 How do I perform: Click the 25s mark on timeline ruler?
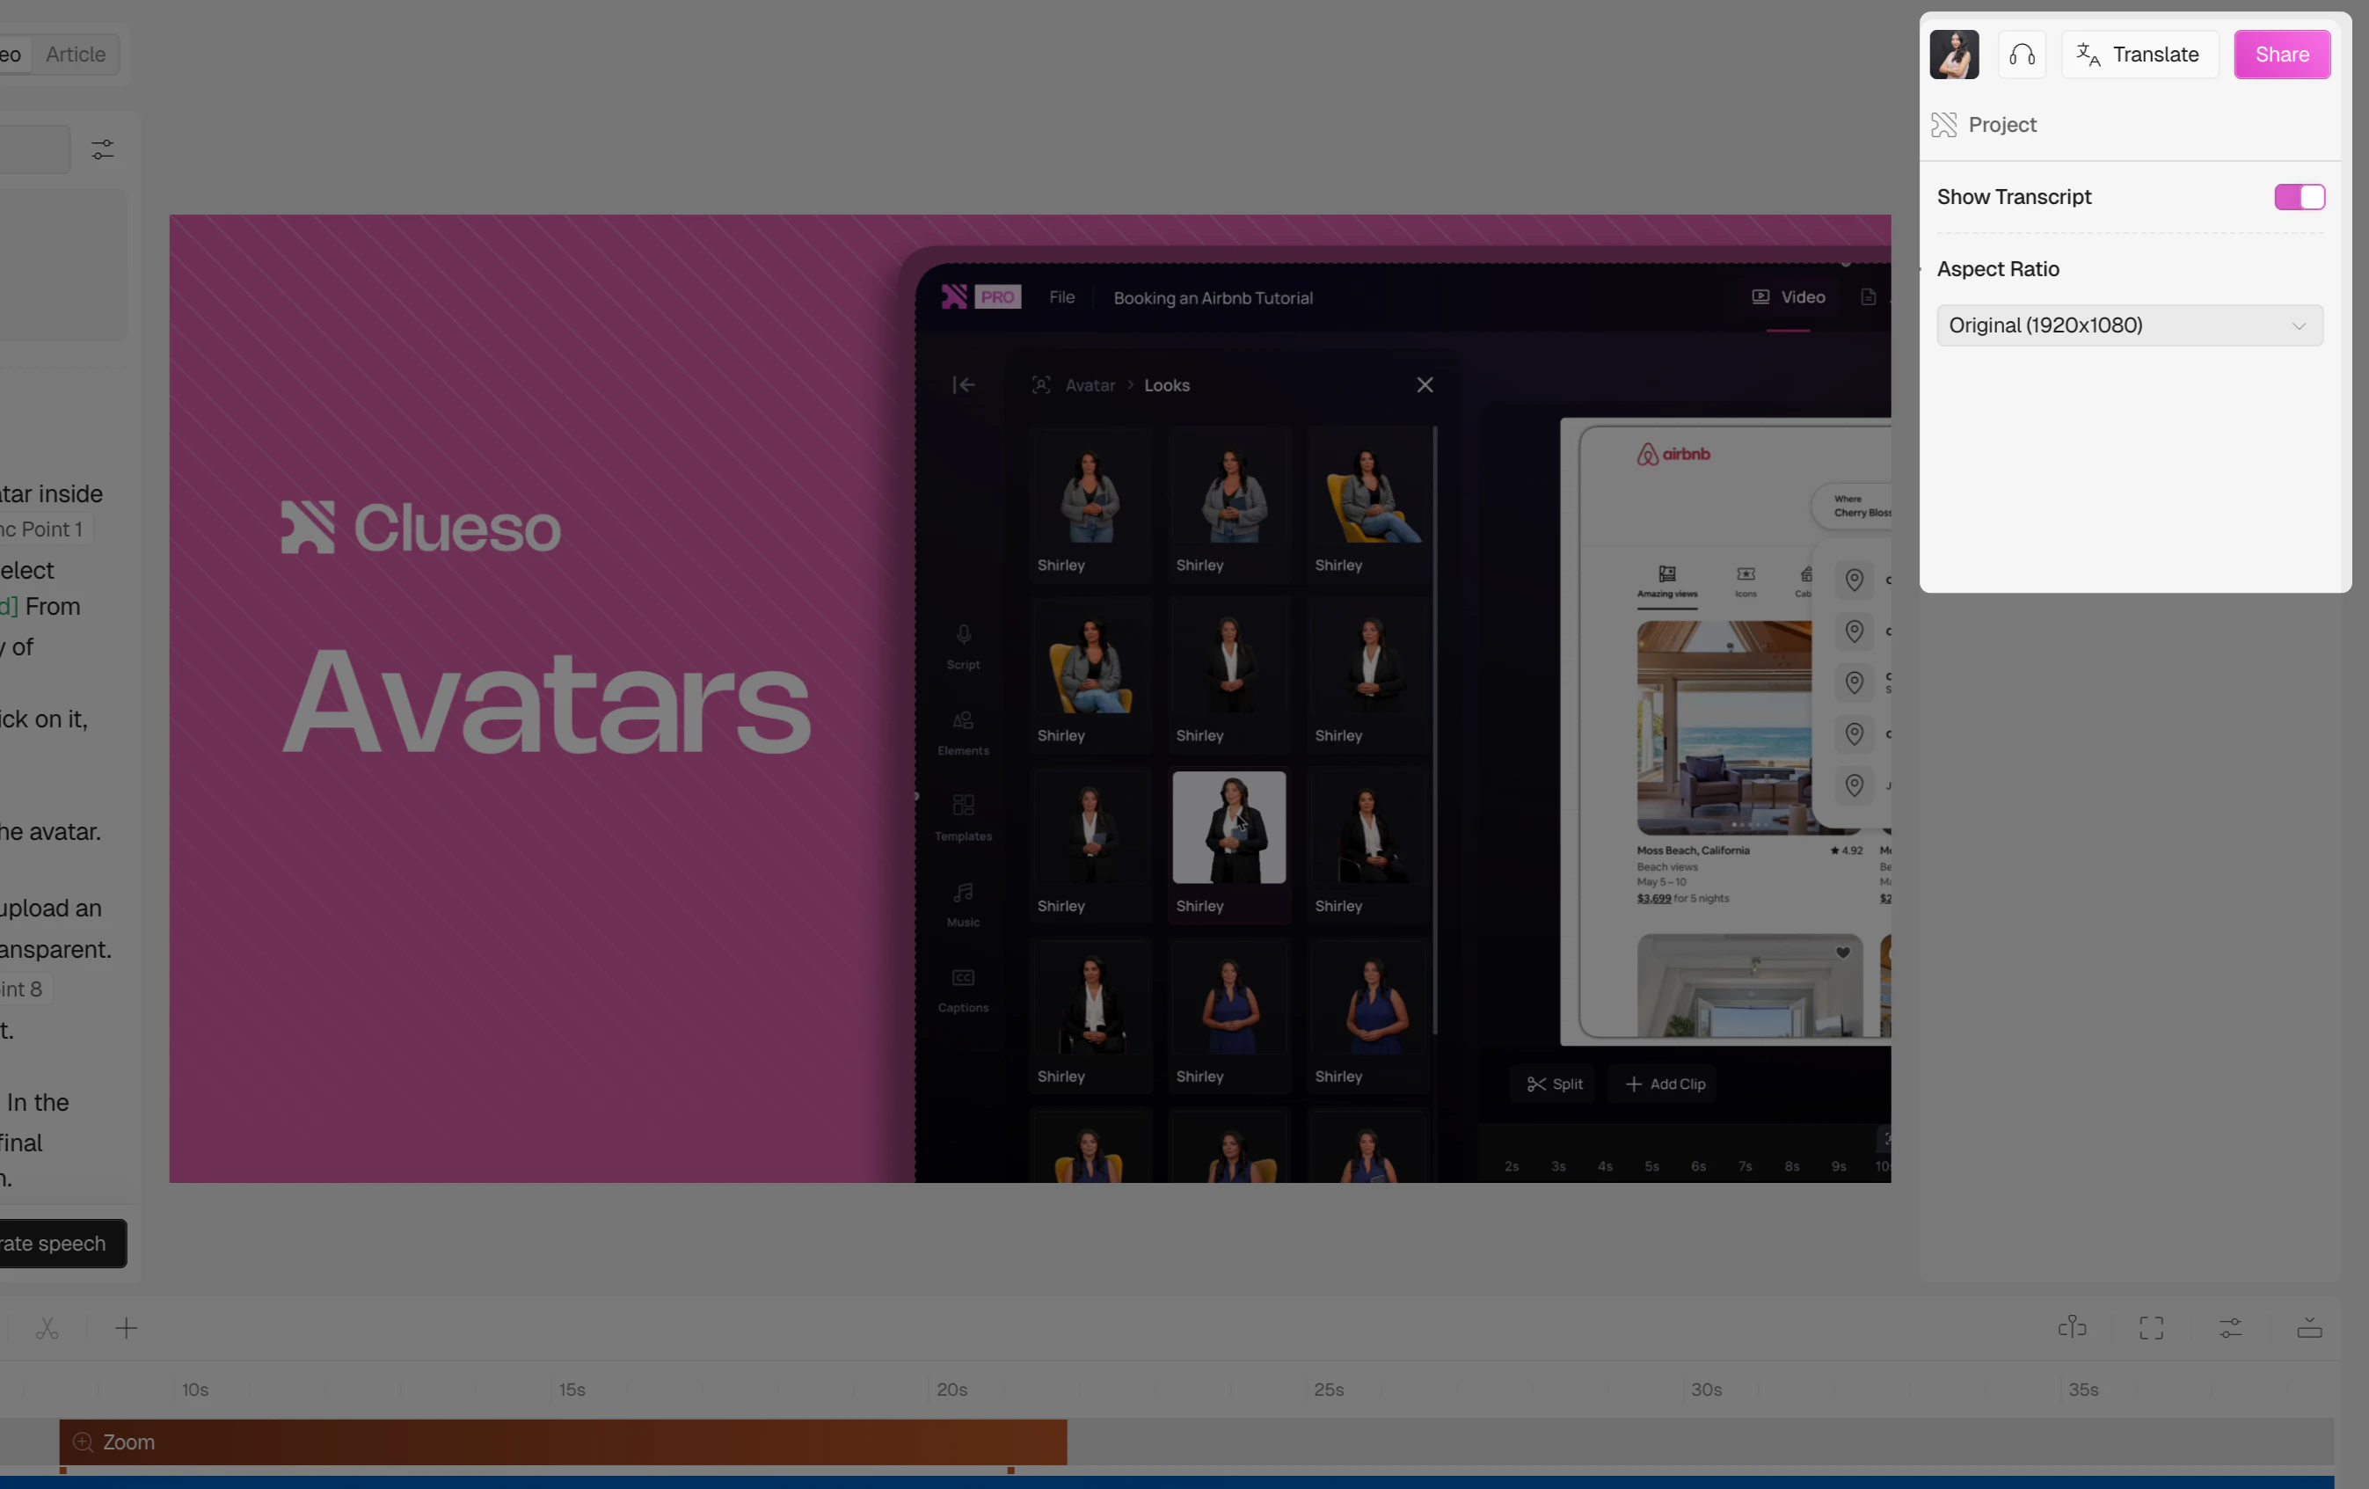tap(1327, 1390)
